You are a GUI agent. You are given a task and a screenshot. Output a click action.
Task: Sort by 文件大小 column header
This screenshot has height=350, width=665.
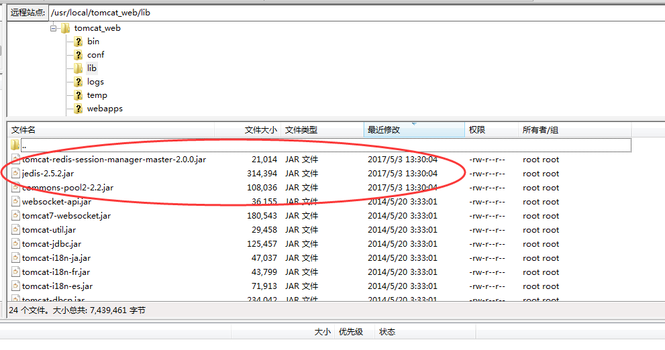(248, 130)
